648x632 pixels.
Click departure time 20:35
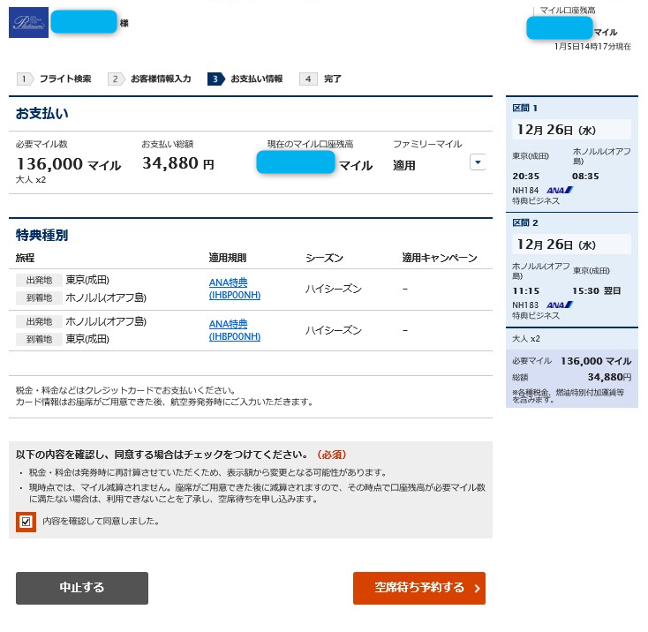[525, 177]
